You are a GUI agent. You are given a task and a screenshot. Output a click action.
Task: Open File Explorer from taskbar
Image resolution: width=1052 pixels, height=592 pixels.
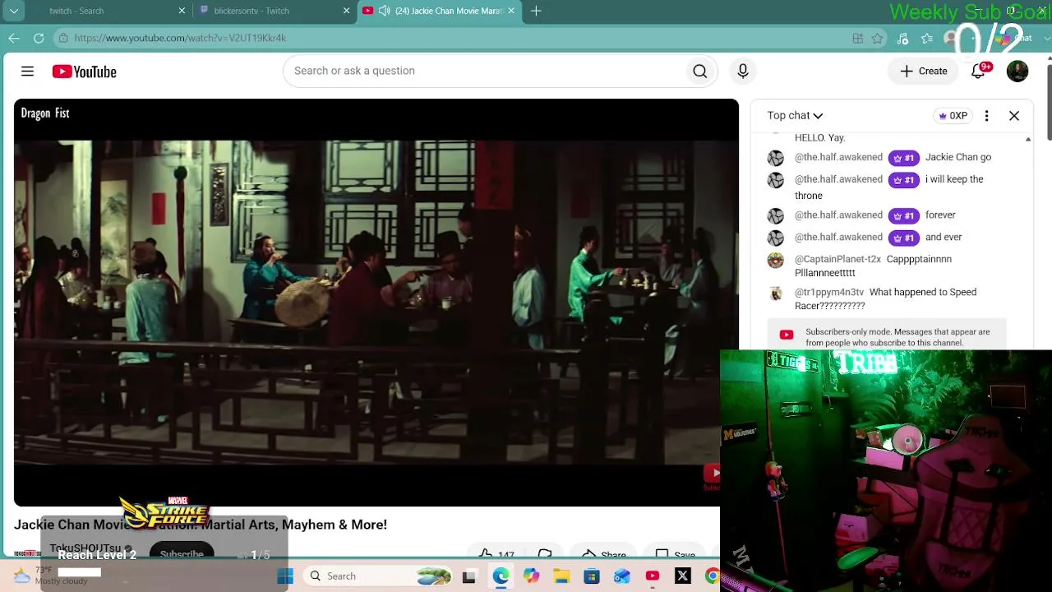tap(561, 576)
